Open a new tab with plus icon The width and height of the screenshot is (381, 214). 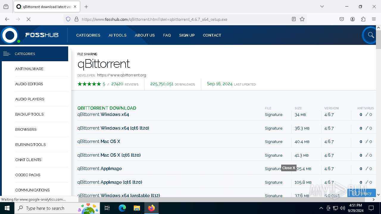click(86, 7)
